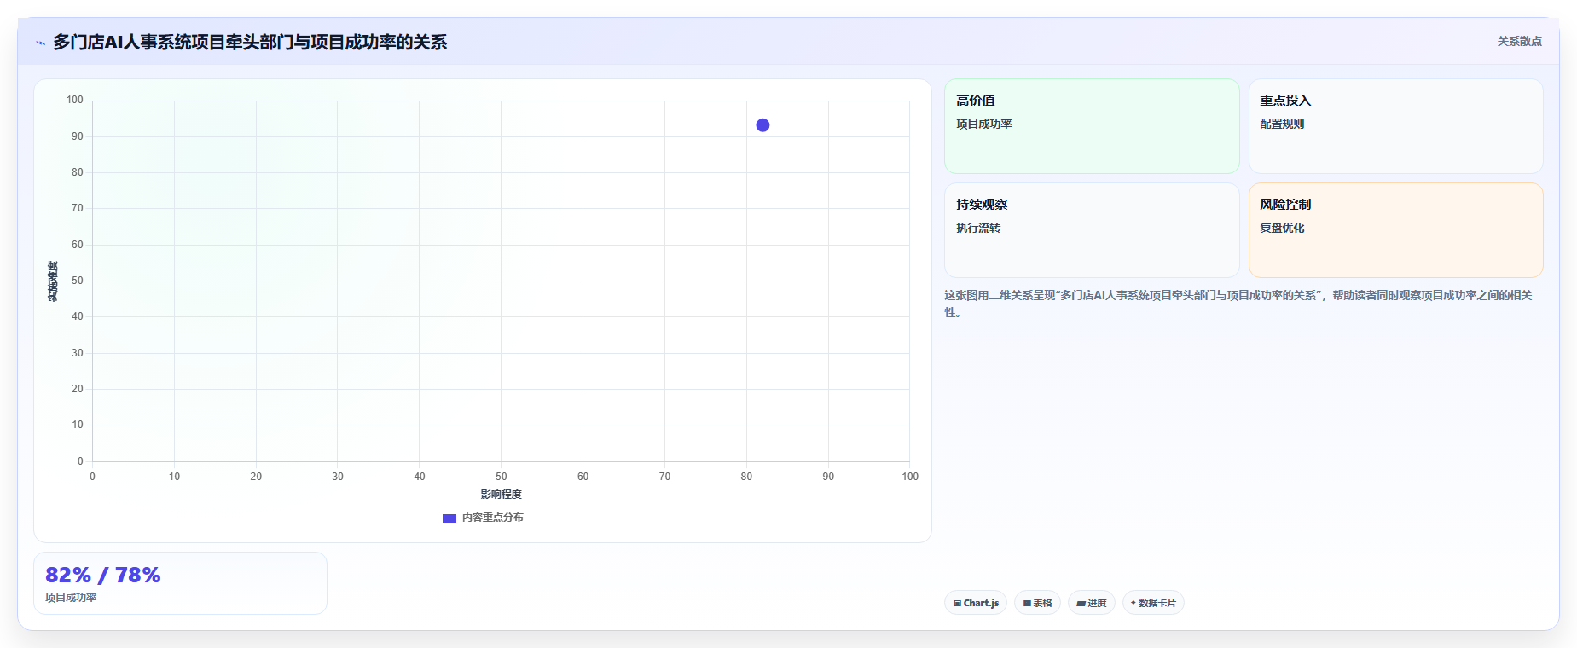Click the 关系散点 label at top right
The height and width of the screenshot is (648, 1577).
click(x=1520, y=41)
